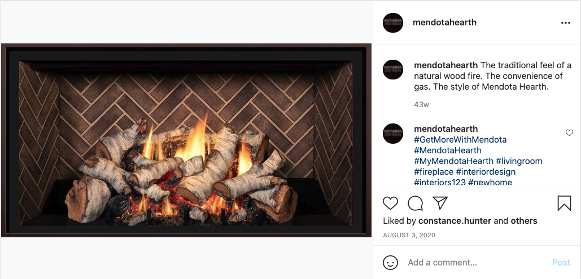The height and width of the screenshot is (279, 581).
Task: Show others who liked the post
Action: [x=524, y=221]
